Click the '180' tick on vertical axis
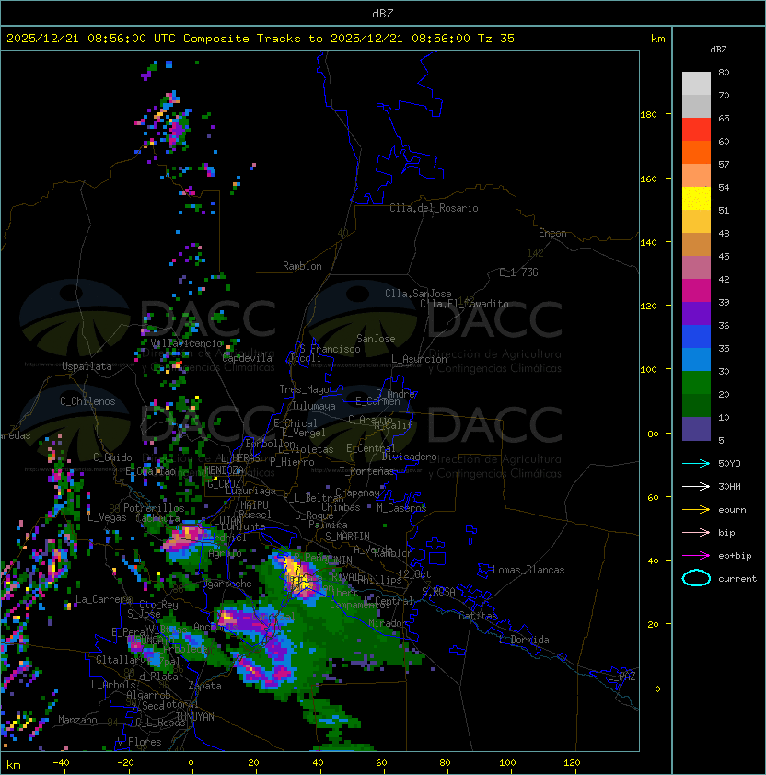Image resolution: width=766 pixels, height=775 pixels. (648, 115)
